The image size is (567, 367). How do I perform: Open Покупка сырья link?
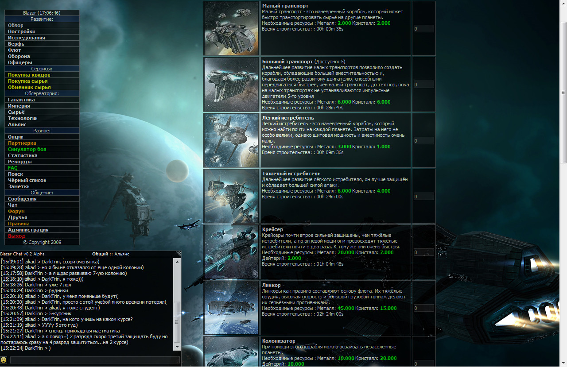point(28,81)
